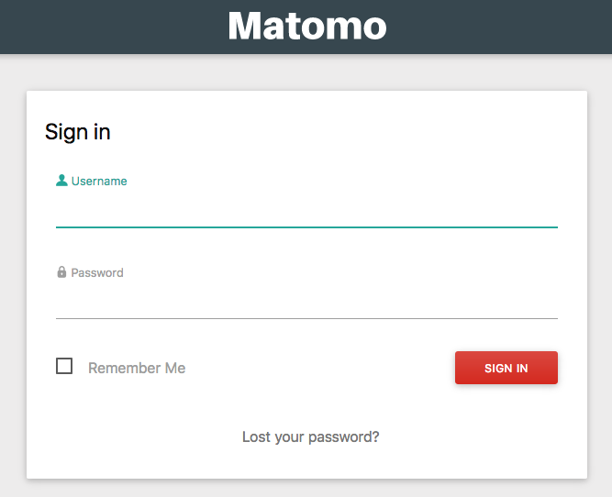Viewport: 612px width, 497px height.
Task: Click the teal underline under Username
Action: [x=306, y=226]
